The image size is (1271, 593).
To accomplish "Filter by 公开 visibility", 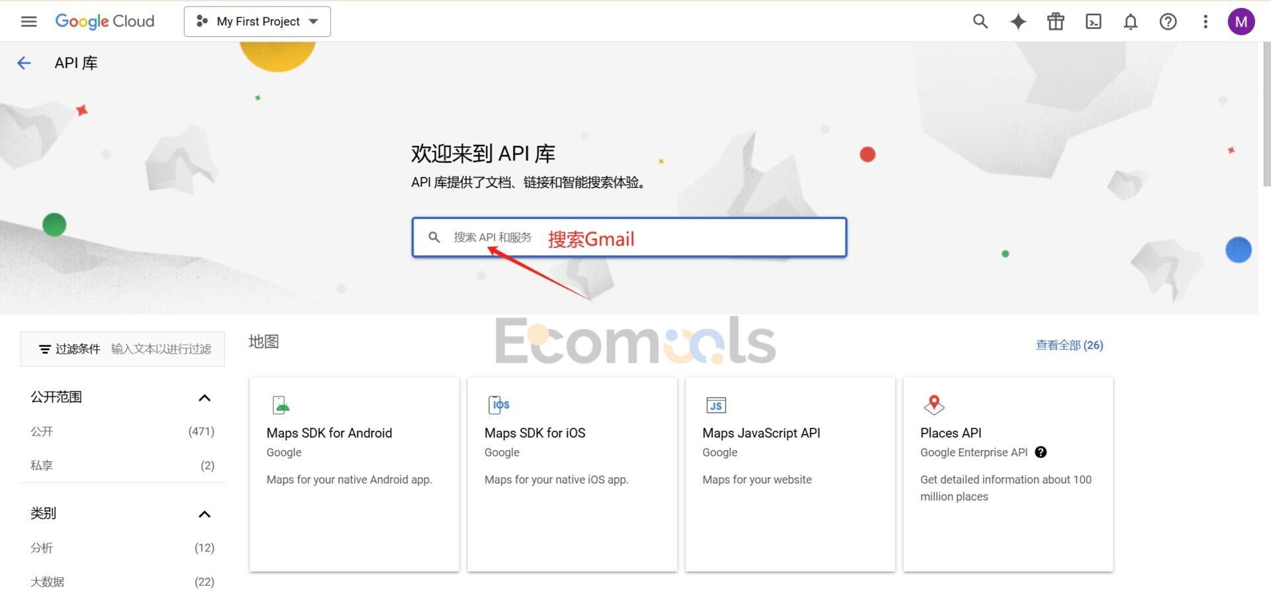I will [x=122, y=432].
